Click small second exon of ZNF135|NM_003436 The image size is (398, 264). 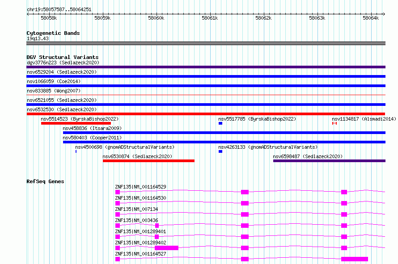[x=157, y=226]
